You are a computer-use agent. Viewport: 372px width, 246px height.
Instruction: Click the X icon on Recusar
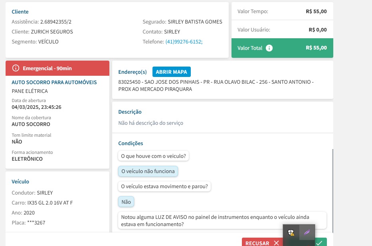276,243
